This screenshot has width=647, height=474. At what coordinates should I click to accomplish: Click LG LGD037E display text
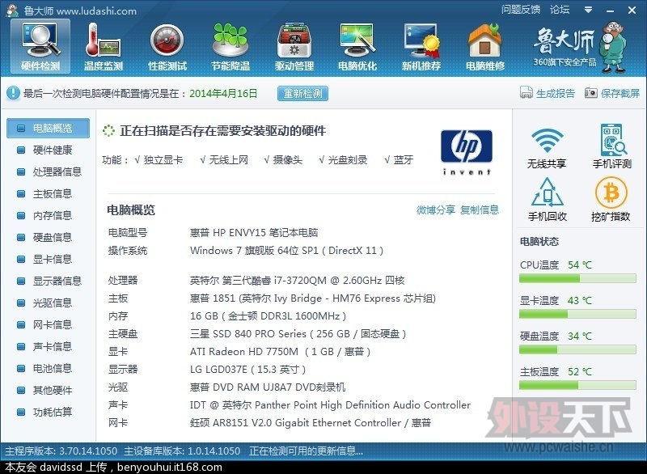pos(247,369)
